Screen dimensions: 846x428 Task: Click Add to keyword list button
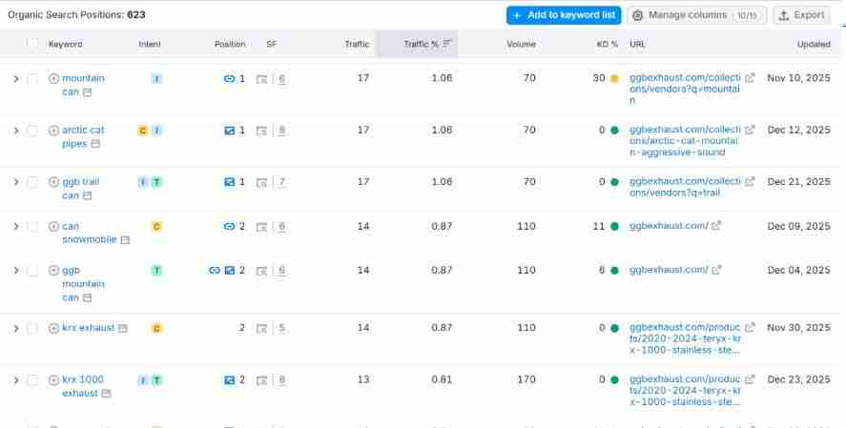click(x=564, y=15)
